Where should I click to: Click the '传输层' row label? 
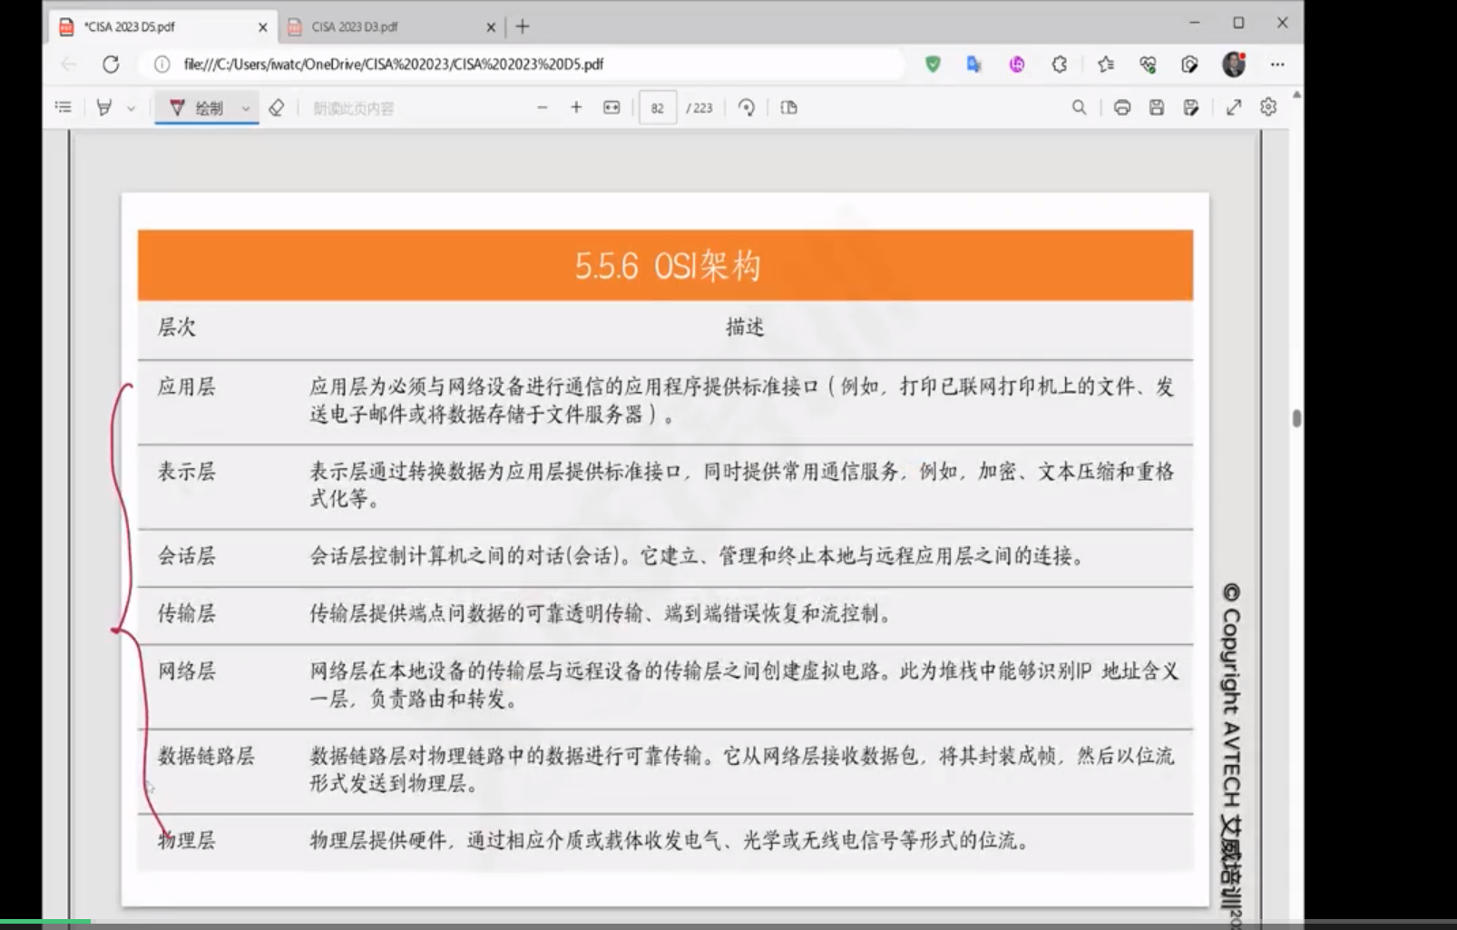click(x=186, y=613)
